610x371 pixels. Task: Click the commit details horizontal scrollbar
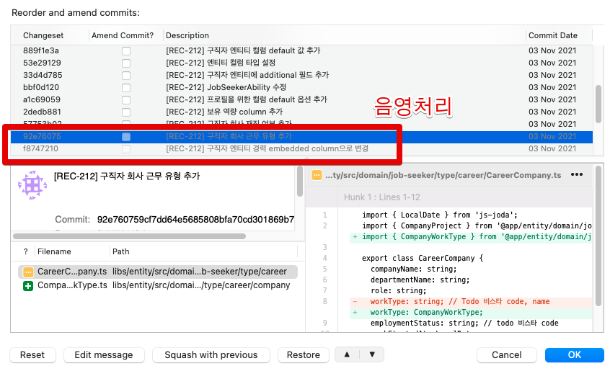click(129, 236)
